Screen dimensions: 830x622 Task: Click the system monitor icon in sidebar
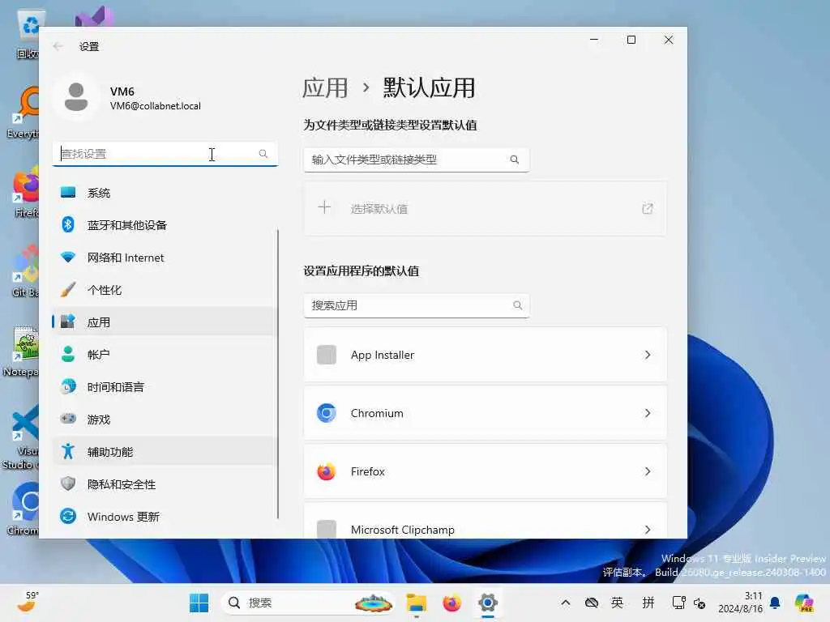(x=68, y=192)
